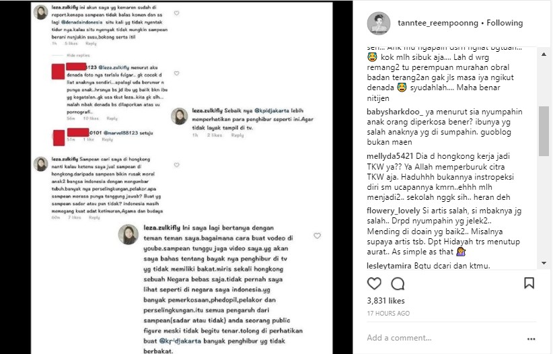The image size is (553, 354).
Task: Click the Add a comment field
Action: coord(445,338)
